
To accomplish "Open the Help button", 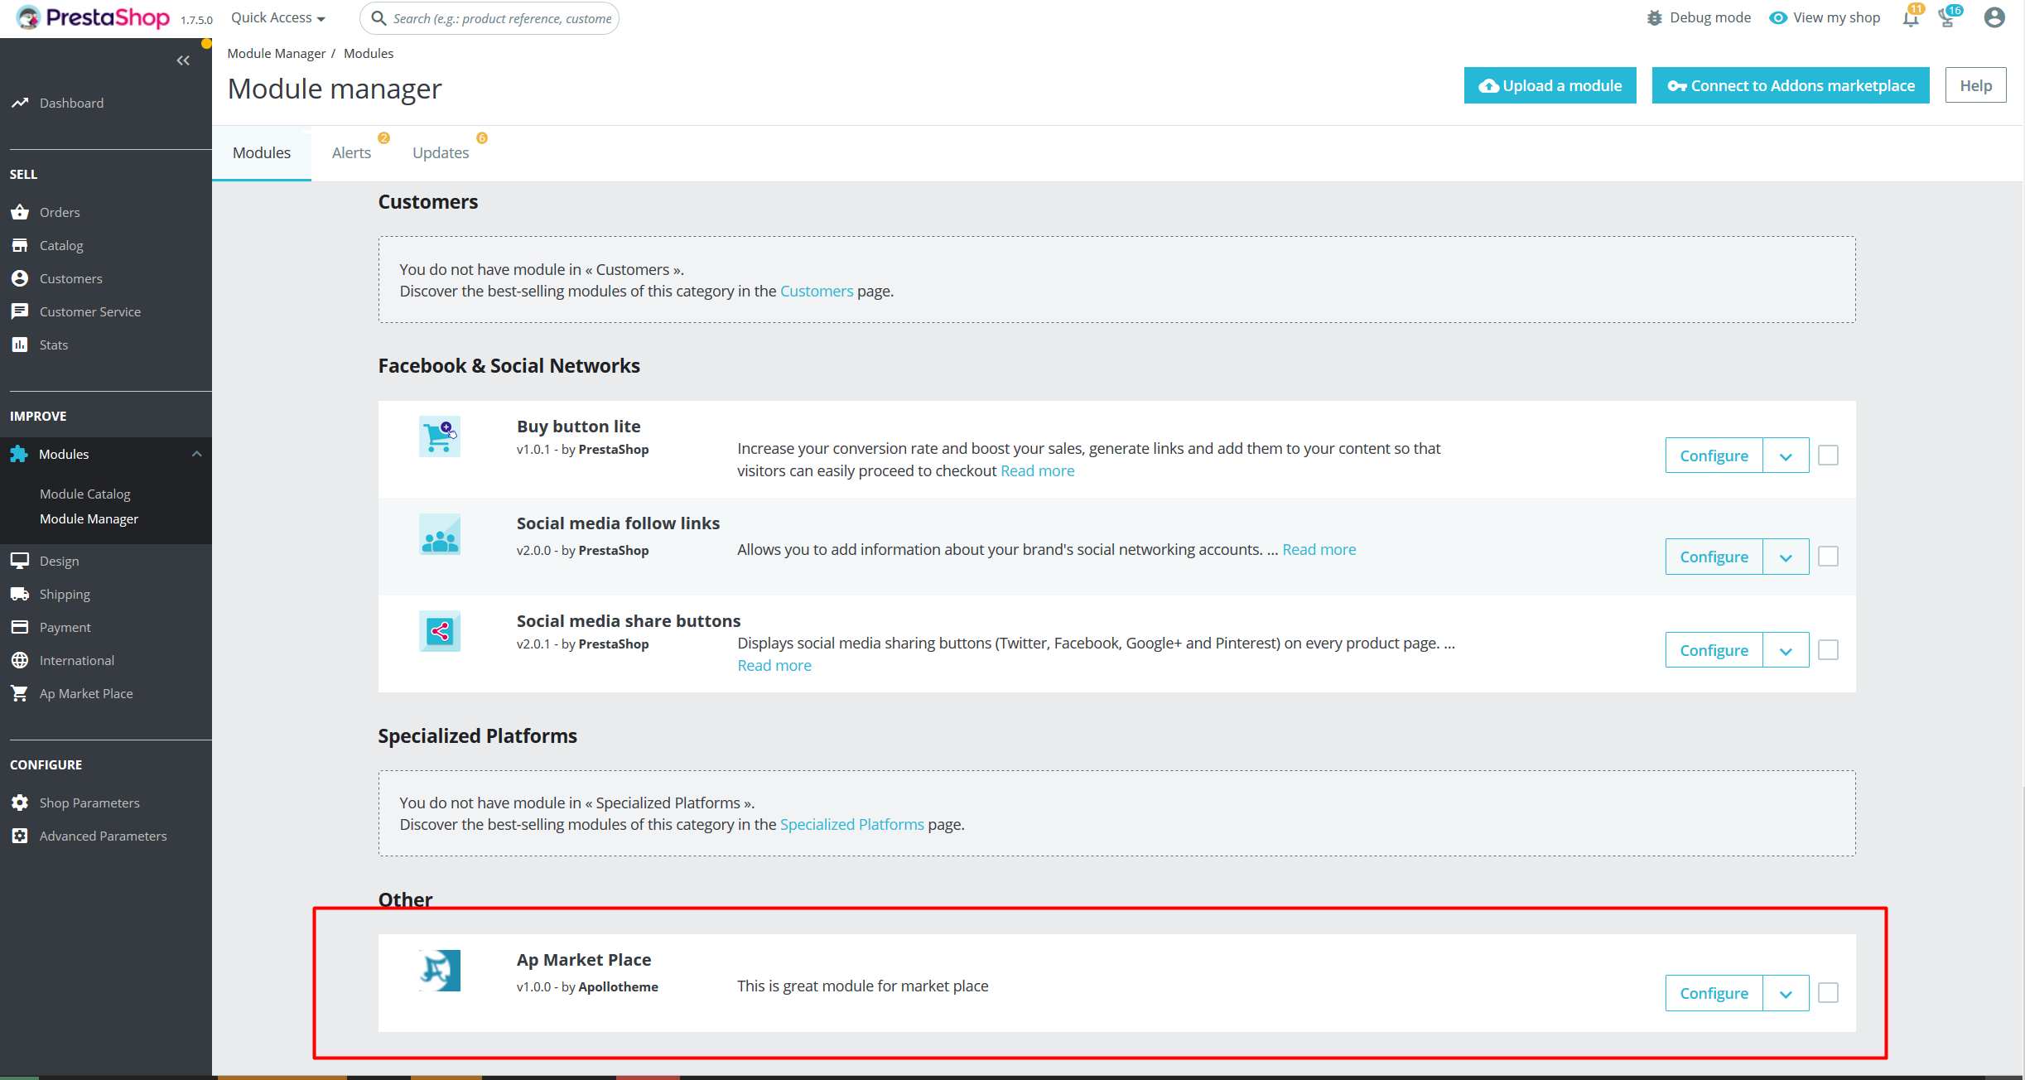I will point(1975,85).
